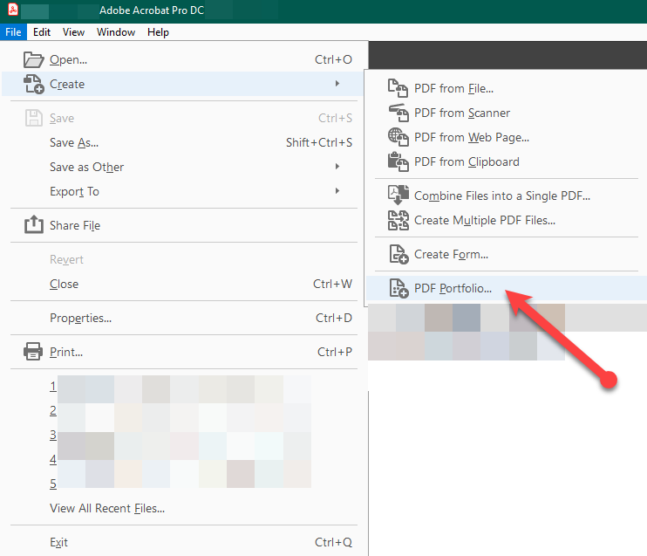647x556 pixels.
Task: Select Export To menu entry
Action: pyautogui.click(x=181, y=191)
